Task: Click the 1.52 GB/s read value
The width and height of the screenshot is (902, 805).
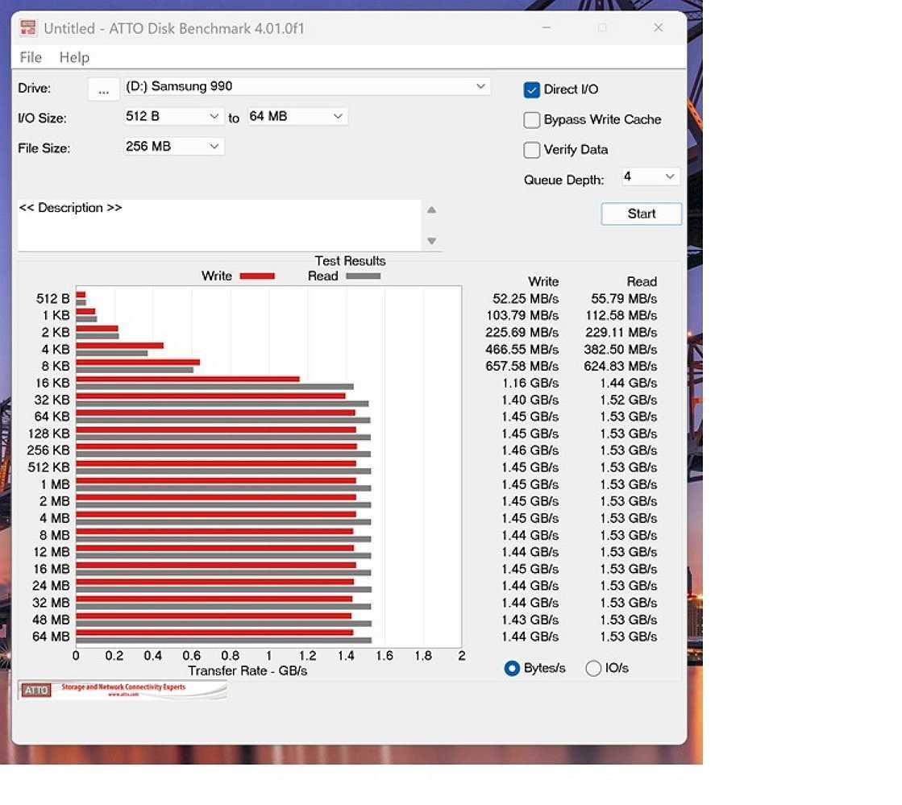Action: tap(628, 400)
